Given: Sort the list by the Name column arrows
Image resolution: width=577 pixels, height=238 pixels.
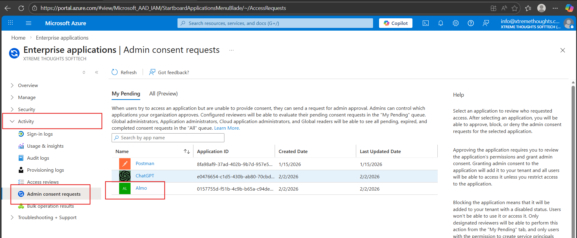Looking at the screenshot, I should (x=187, y=152).
